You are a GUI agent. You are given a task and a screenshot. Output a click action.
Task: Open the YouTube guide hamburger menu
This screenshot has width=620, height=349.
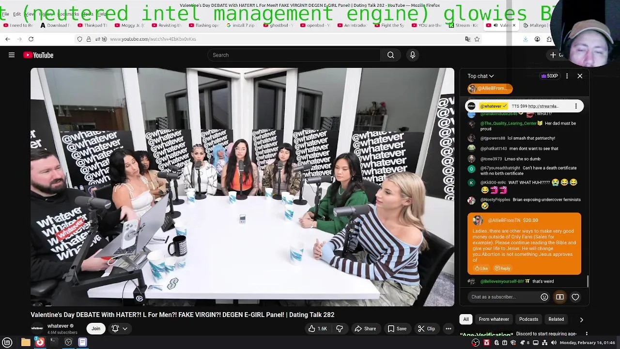pyautogui.click(x=12, y=55)
